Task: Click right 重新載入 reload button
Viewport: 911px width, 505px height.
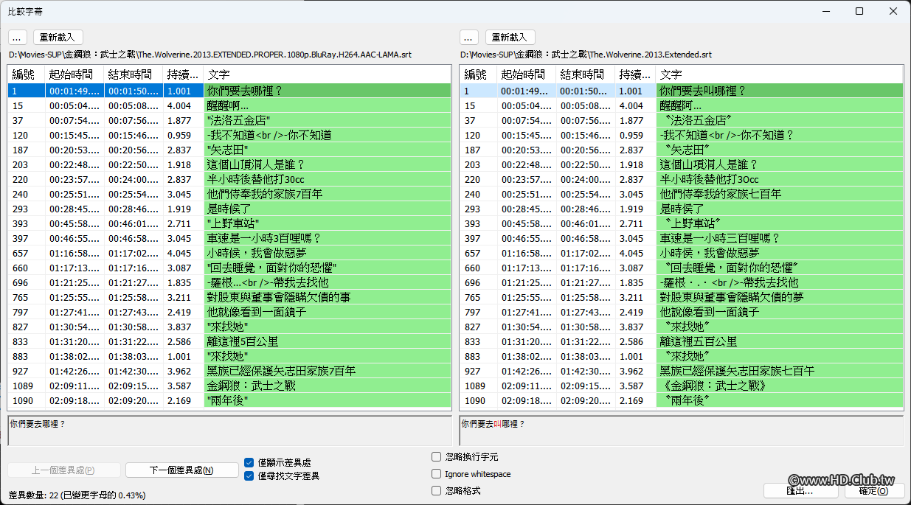Action: point(510,37)
